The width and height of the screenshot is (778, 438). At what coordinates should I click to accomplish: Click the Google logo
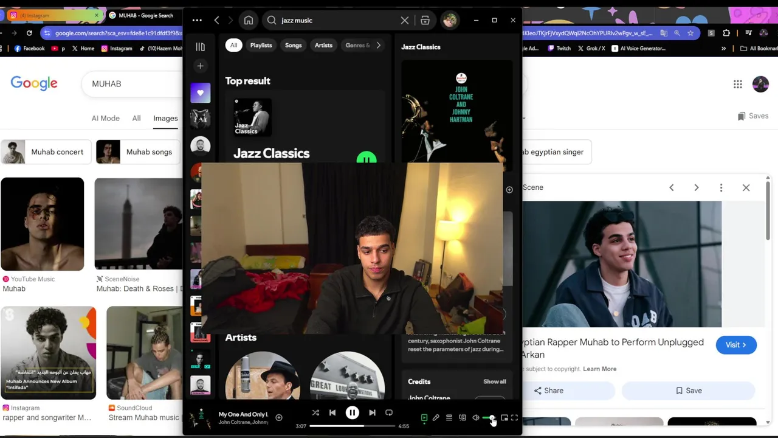34,83
